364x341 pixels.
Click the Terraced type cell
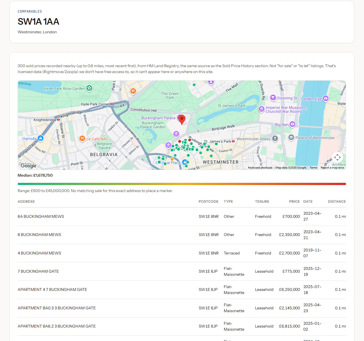(232, 253)
